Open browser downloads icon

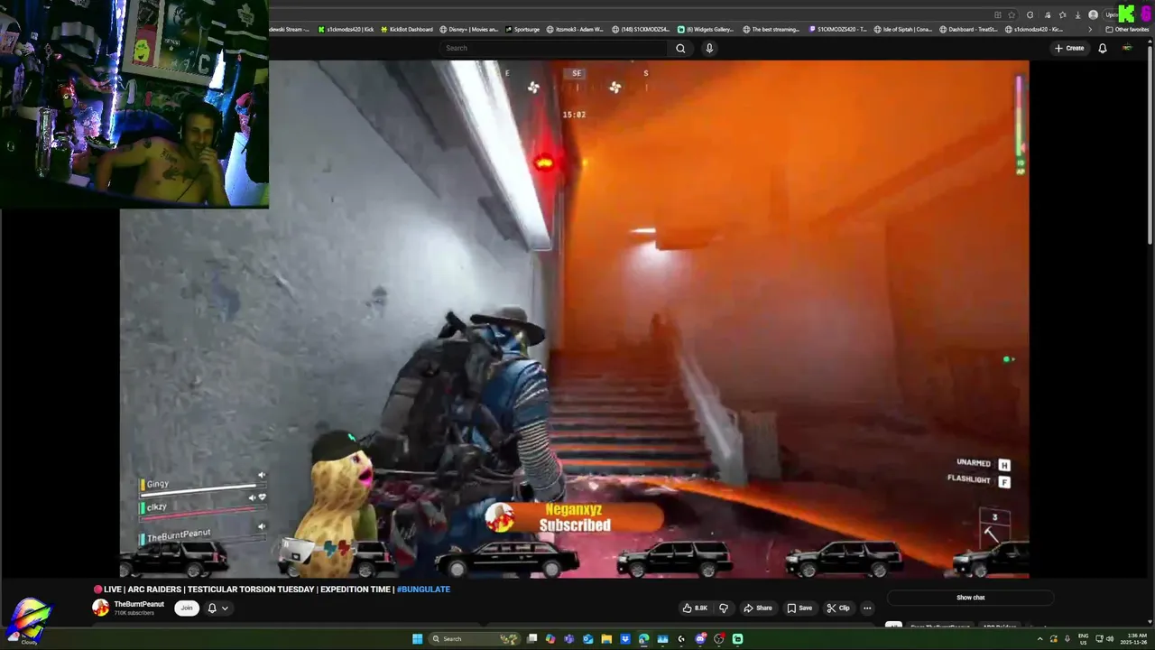coord(1077,14)
